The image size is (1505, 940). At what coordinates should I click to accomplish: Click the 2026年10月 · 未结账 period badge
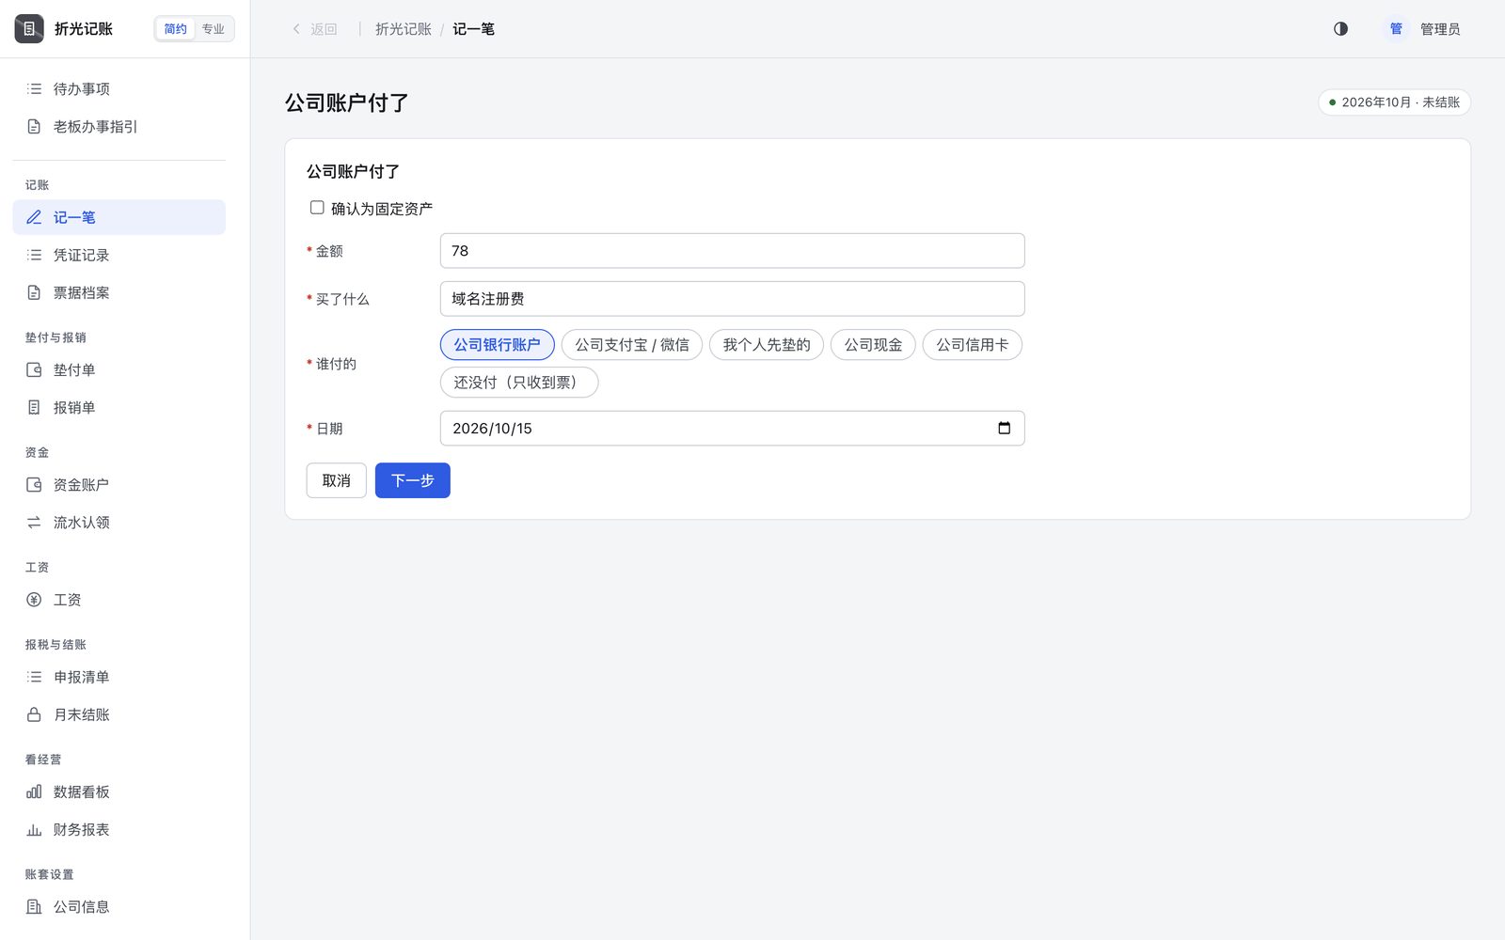pos(1395,102)
